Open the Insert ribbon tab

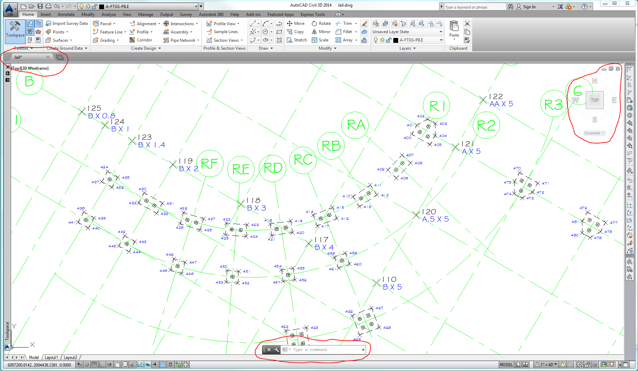tap(46, 14)
